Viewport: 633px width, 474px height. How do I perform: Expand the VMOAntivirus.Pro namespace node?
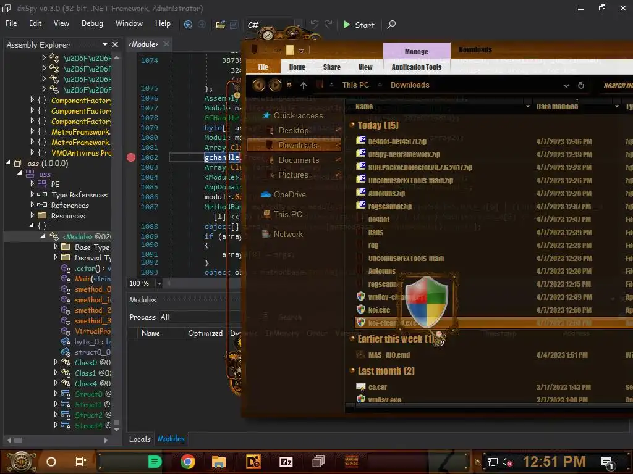pos(32,152)
